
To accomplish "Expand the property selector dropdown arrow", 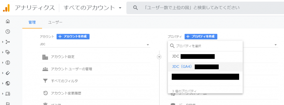I will [x=276, y=45].
